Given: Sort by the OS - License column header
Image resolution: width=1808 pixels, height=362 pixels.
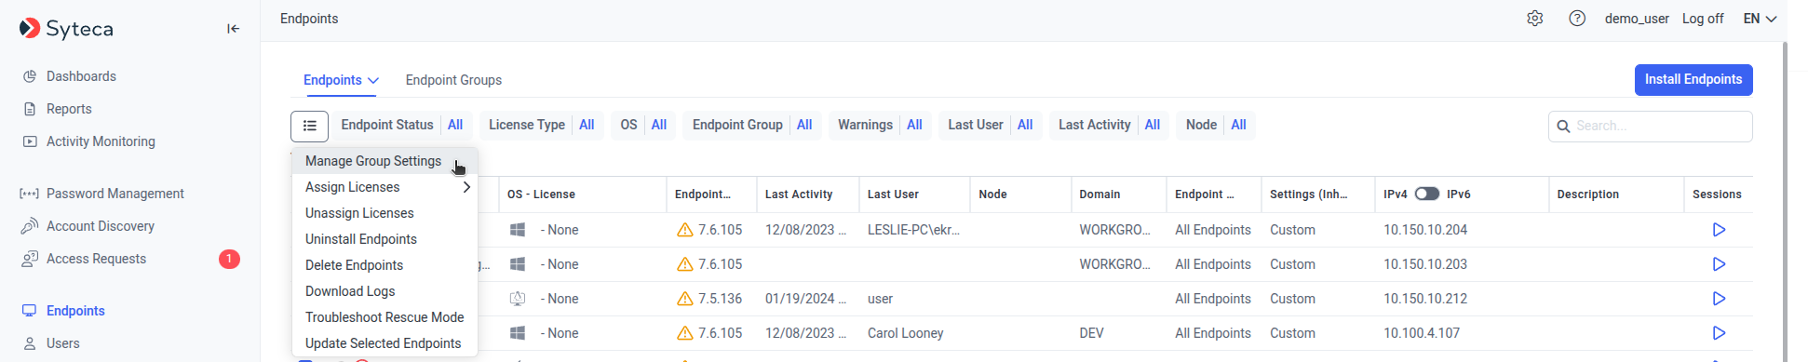Looking at the screenshot, I should click(541, 194).
